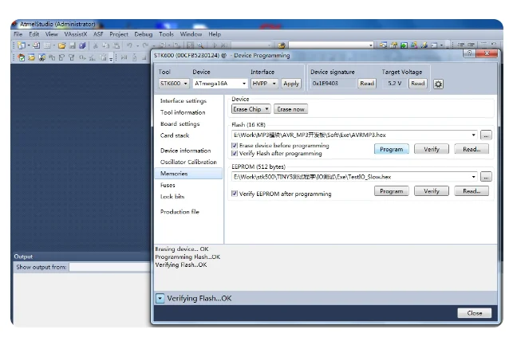This screenshot has width=509, height=337.
Task: Open the VAssistX menu
Action: pos(75,34)
